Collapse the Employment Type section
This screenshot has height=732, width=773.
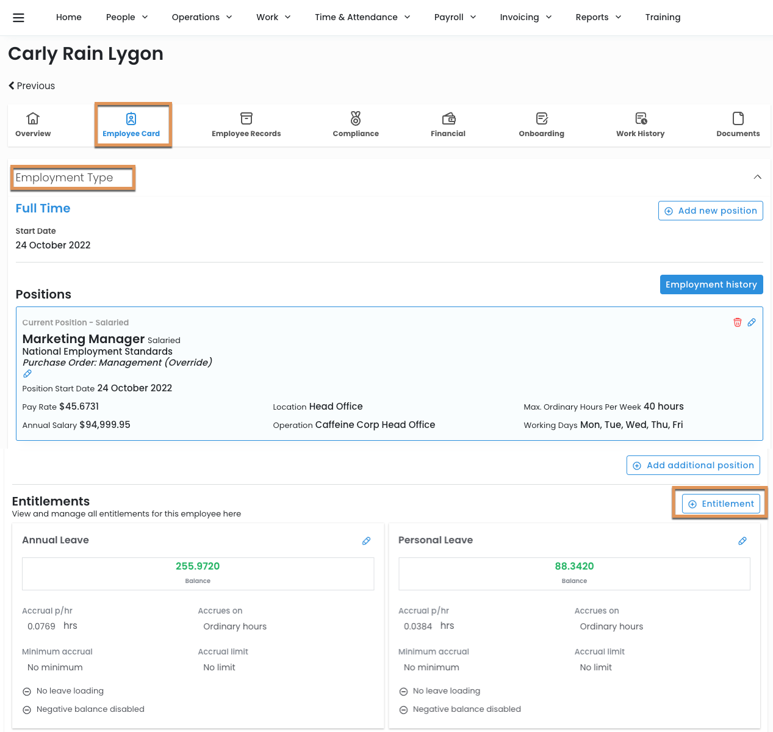coord(757,177)
